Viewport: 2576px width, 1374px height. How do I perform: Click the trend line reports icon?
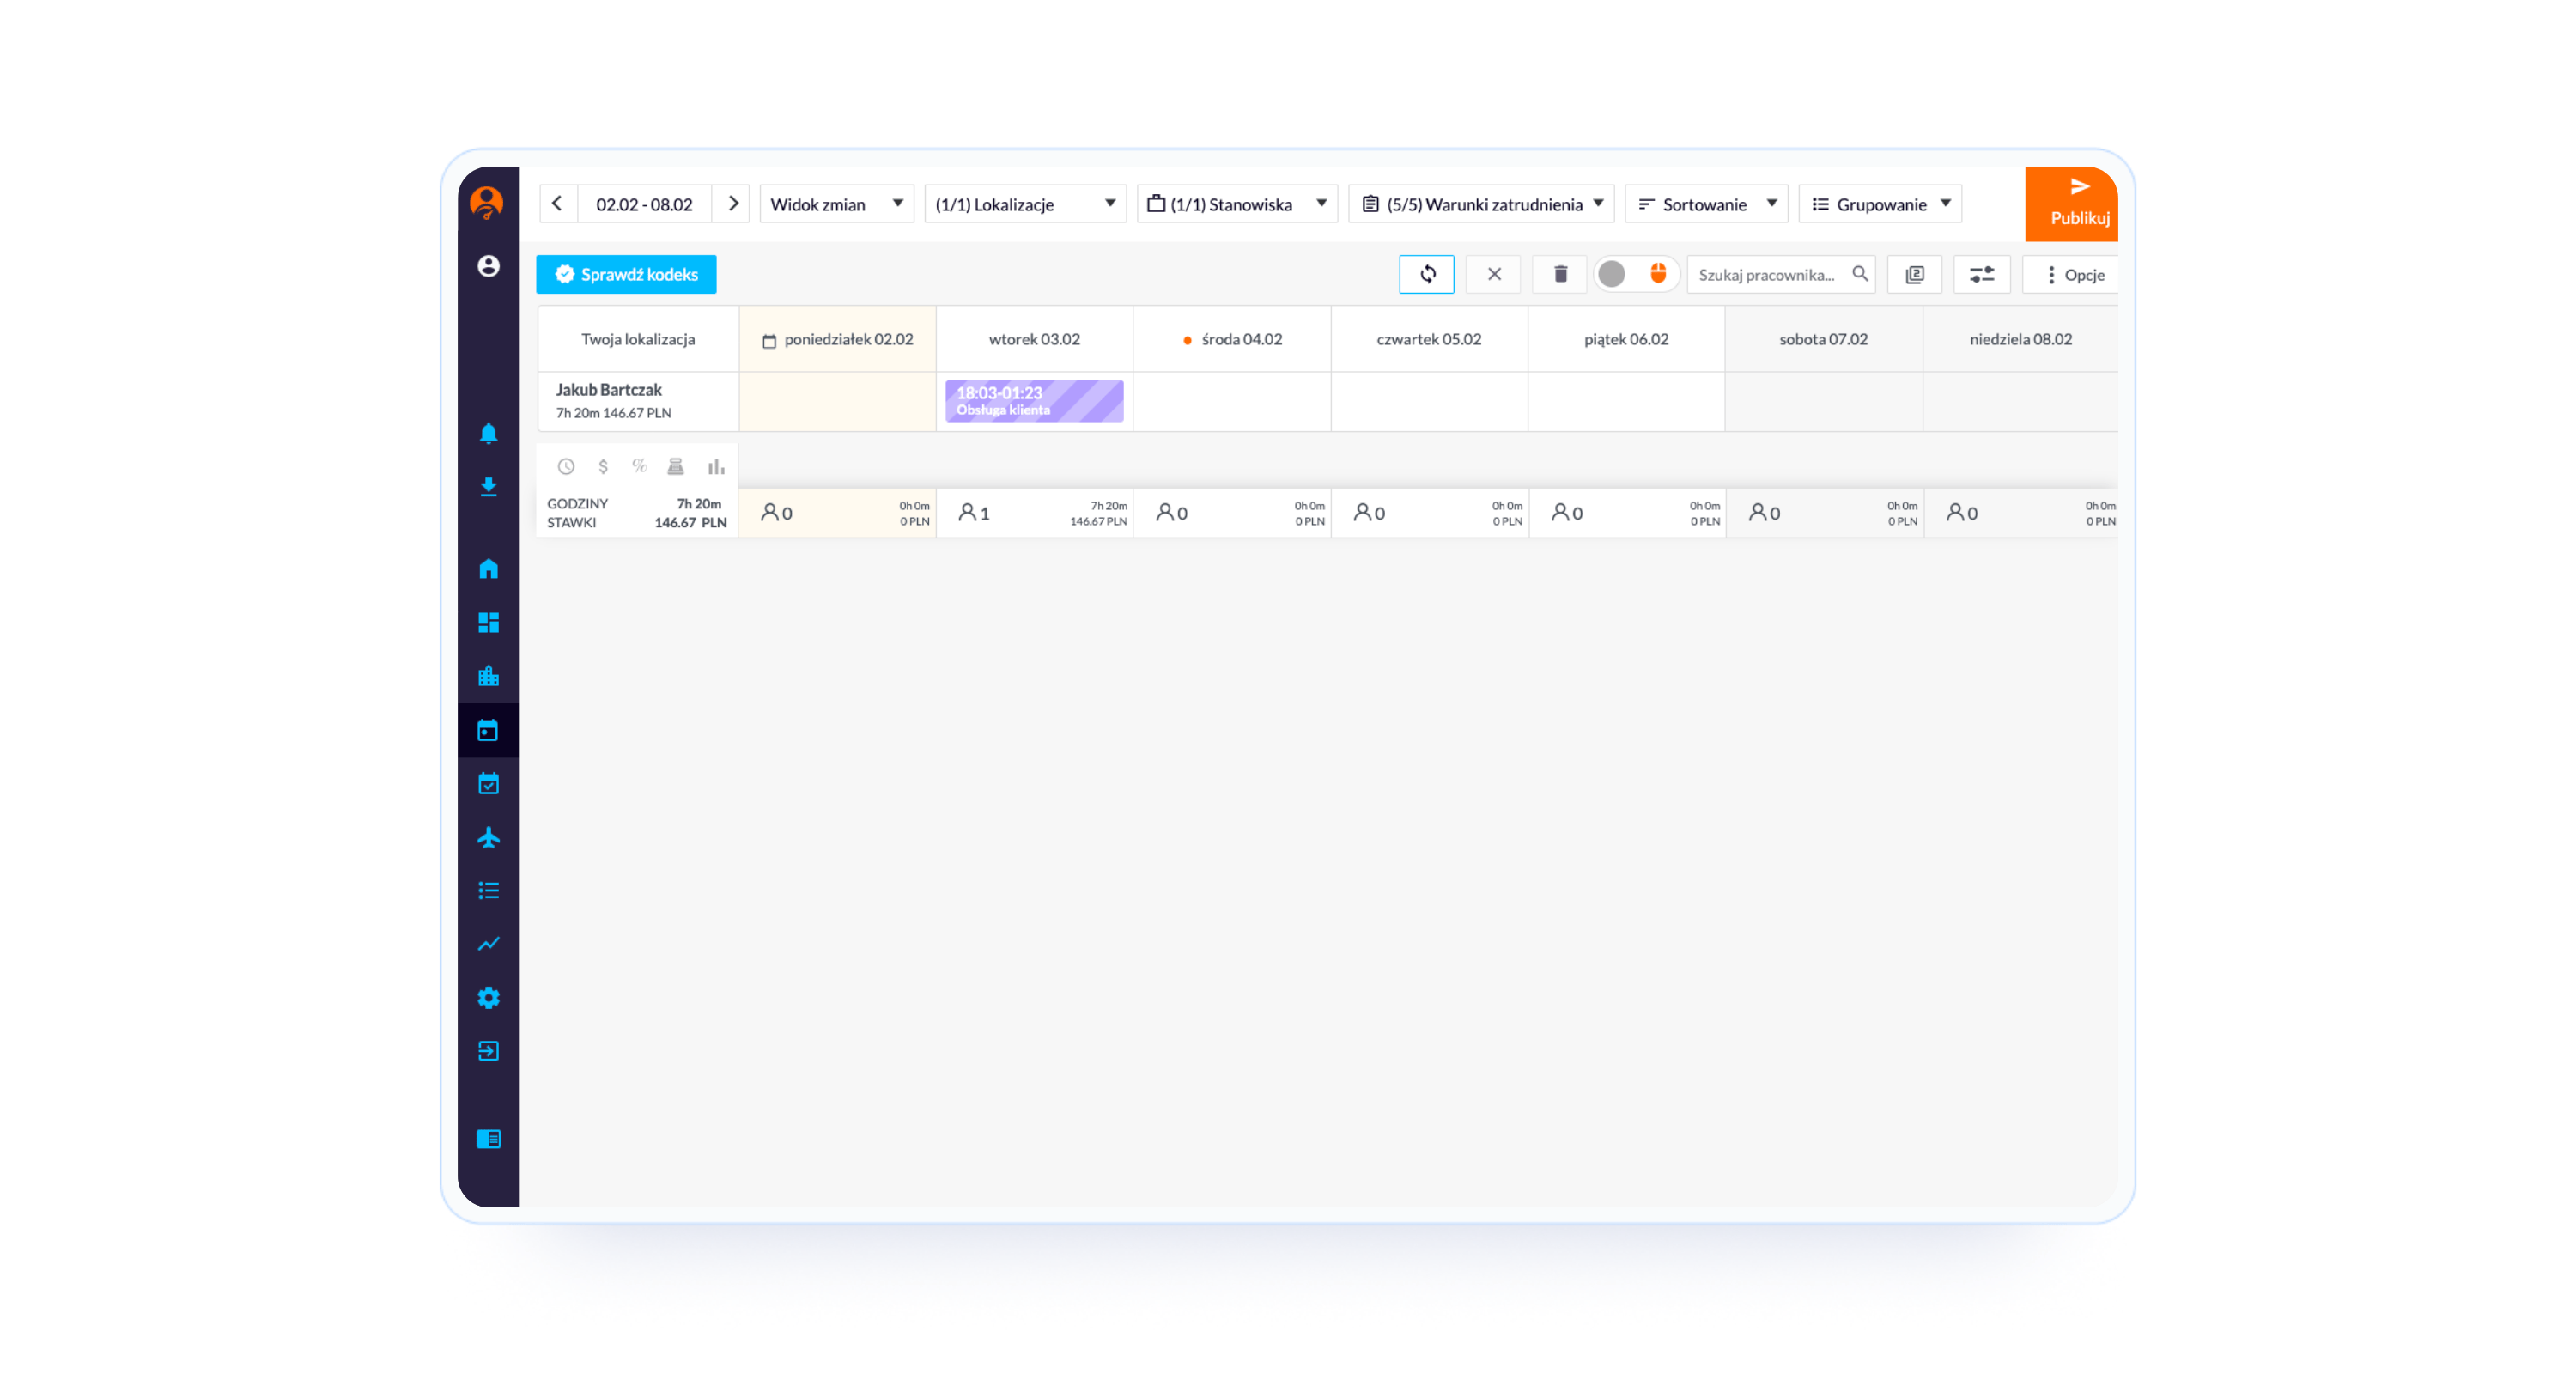pyautogui.click(x=488, y=943)
